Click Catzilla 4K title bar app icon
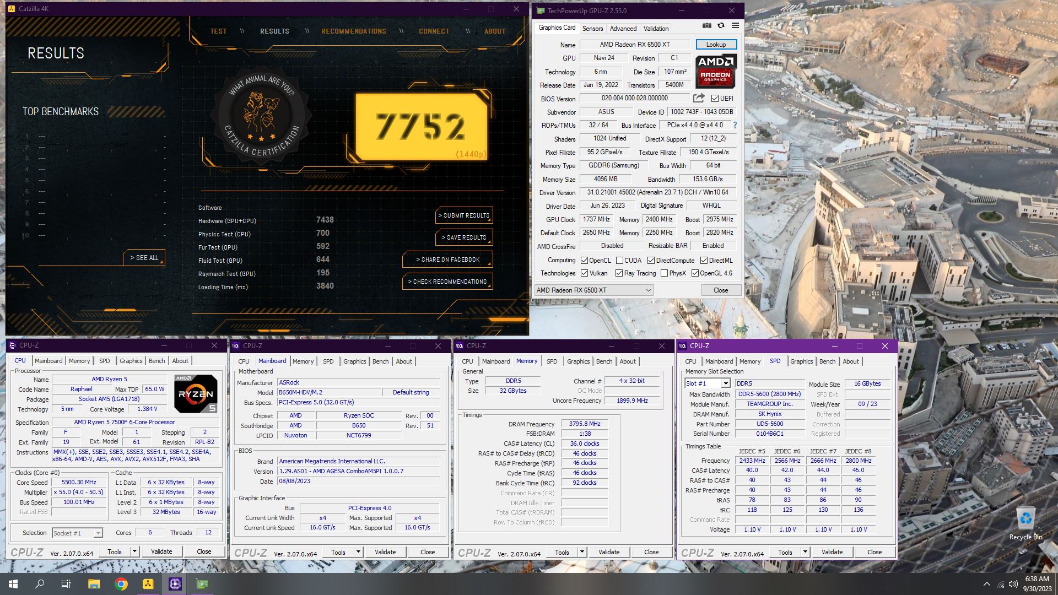This screenshot has width=1058, height=595. pos(11,9)
